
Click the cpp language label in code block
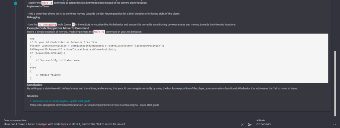[x=32, y=39]
